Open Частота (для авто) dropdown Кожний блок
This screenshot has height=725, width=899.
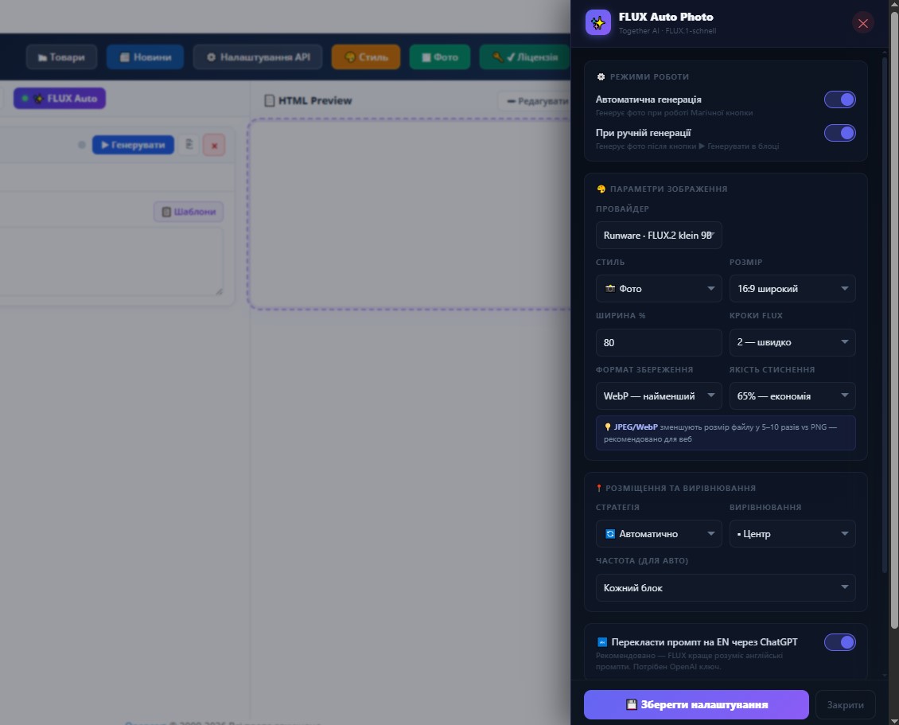point(726,587)
